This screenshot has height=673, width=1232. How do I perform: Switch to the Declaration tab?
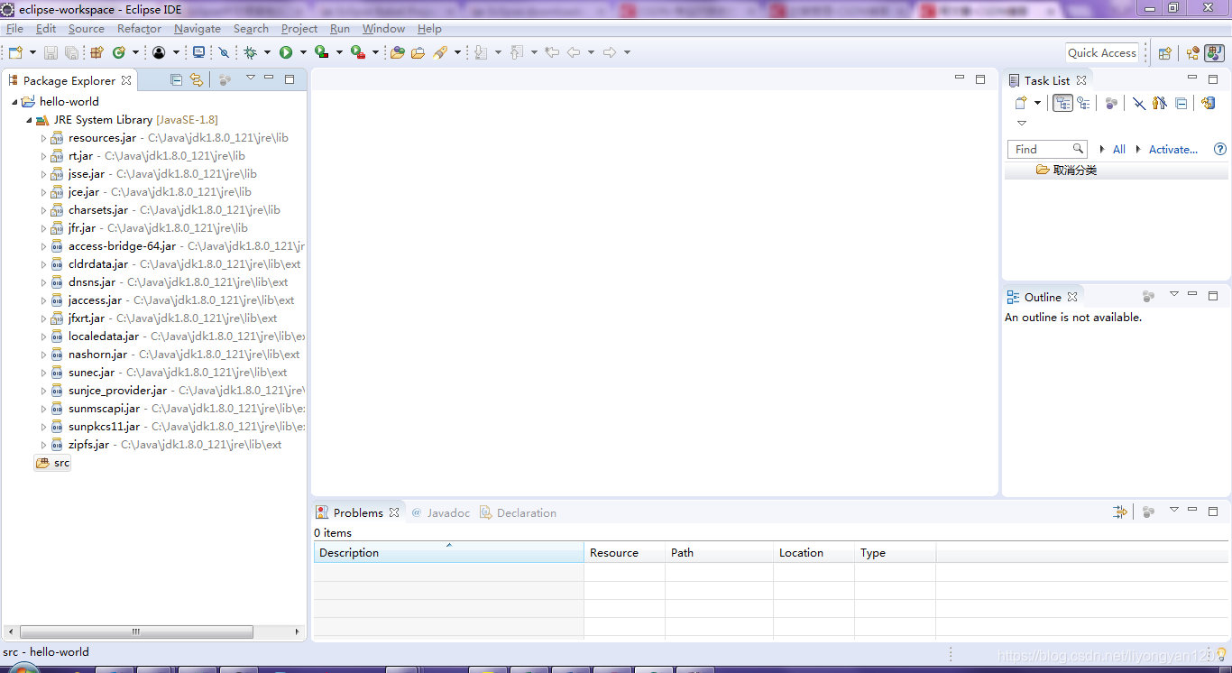pos(518,512)
